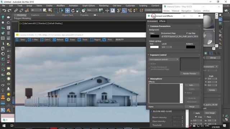Image resolution: width=230 pixels, height=129 pixels.
Task: Click the Environment Map slot button
Action: 180,36
